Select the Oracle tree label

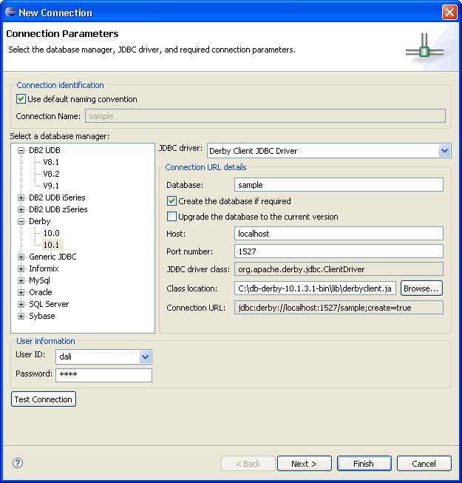pos(41,292)
